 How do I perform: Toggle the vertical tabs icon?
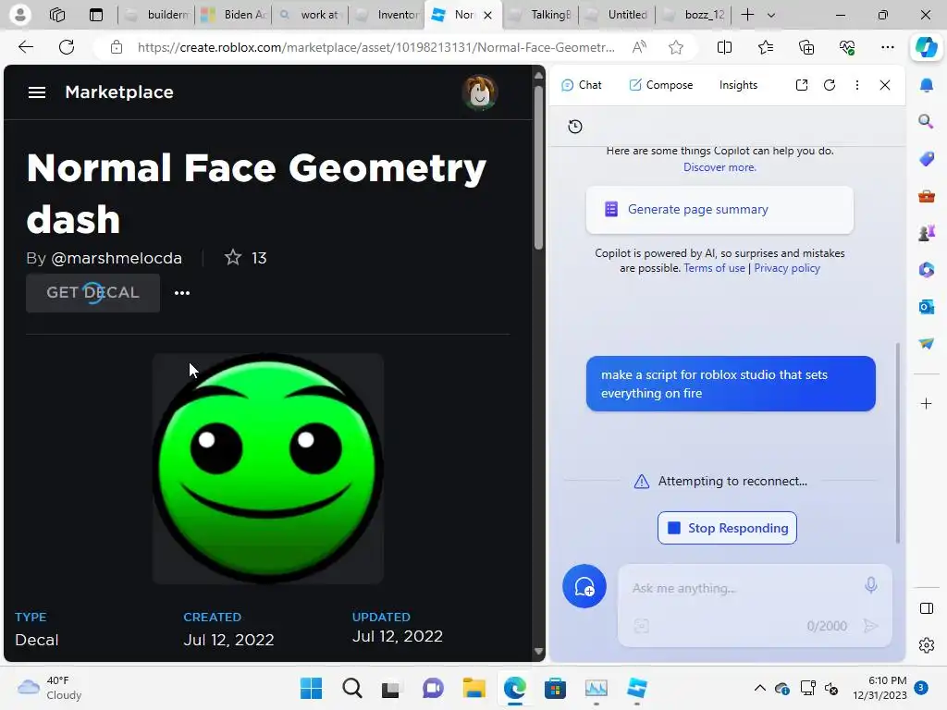(96, 15)
